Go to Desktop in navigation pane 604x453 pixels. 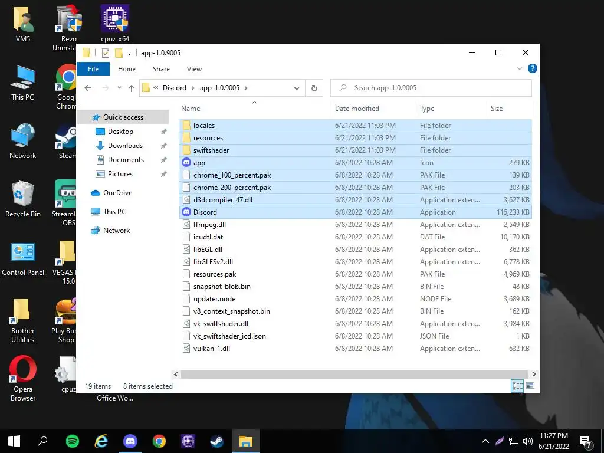[120, 132]
